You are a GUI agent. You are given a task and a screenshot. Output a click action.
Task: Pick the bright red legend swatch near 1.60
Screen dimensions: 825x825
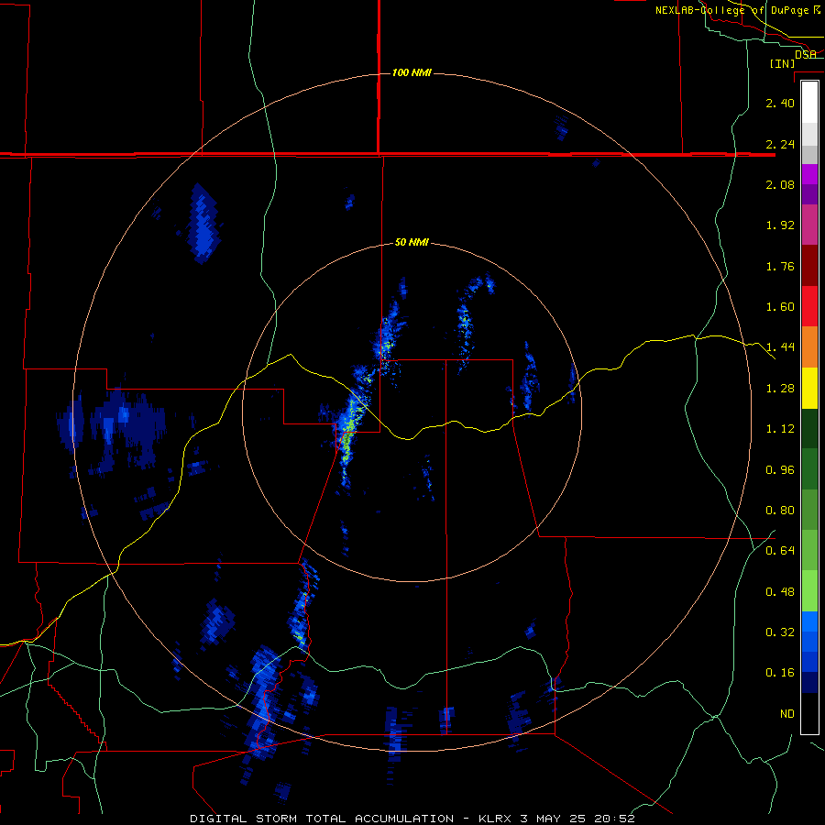(809, 306)
